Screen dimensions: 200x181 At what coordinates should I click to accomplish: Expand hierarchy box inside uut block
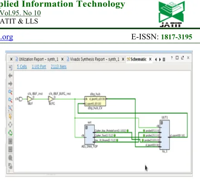pos(86,128)
